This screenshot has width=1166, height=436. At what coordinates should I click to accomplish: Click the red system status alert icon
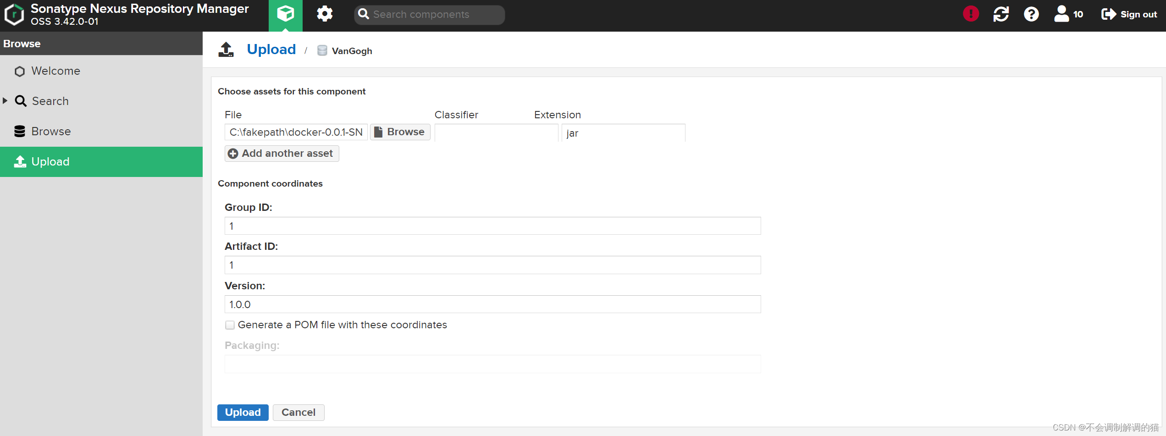coord(971,14)
